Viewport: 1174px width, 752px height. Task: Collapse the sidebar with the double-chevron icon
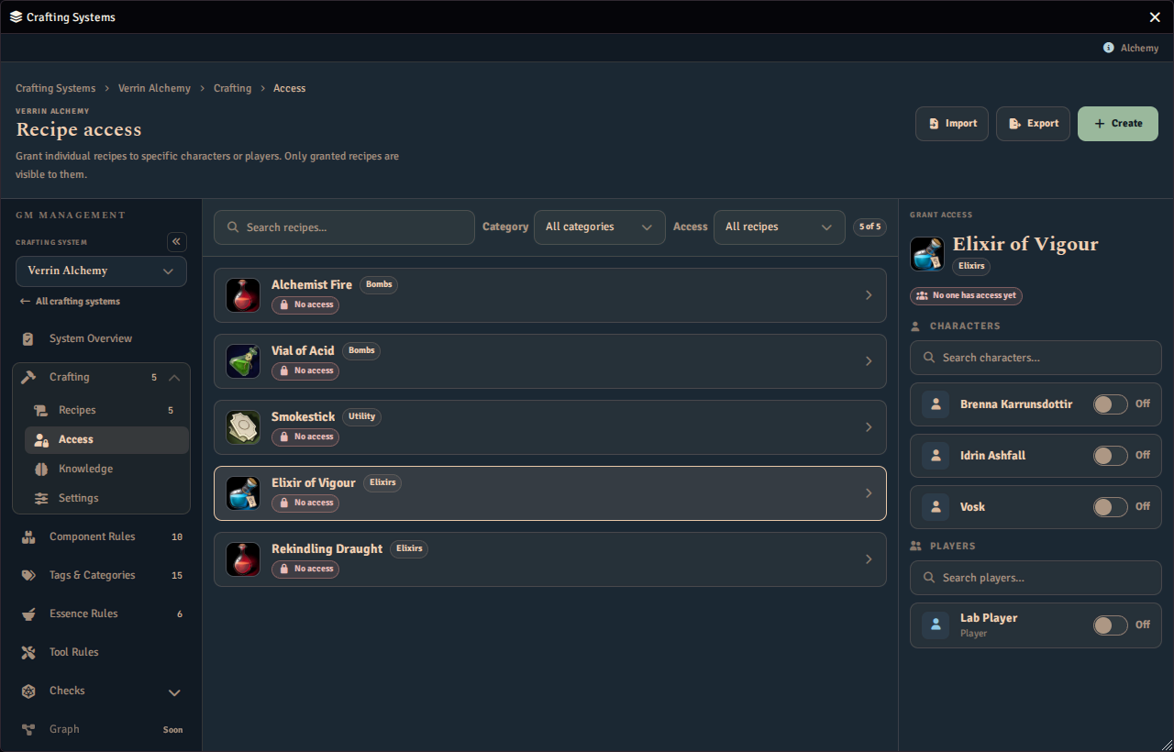pos(177,242)
